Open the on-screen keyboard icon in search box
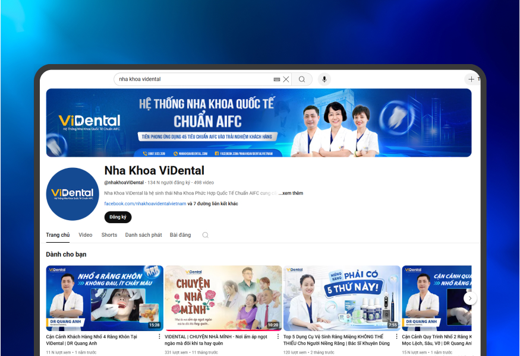 (277, 79)
